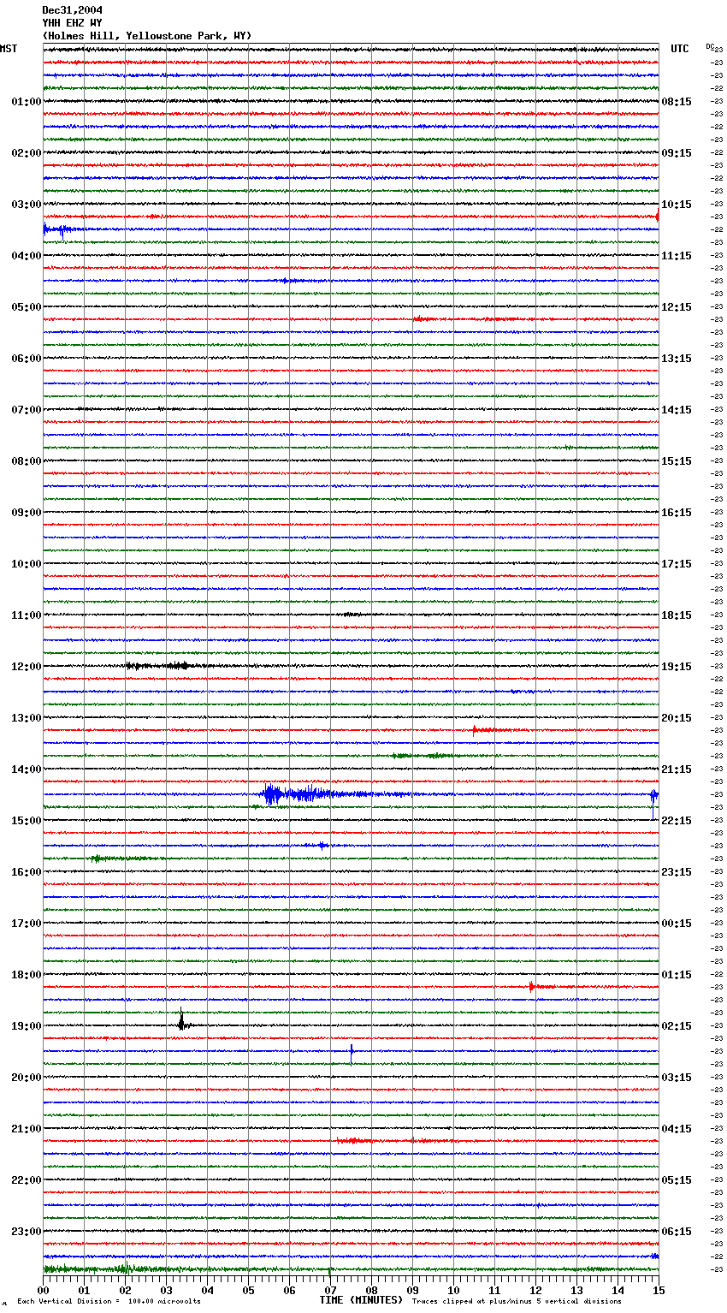This screenshot has width=727, height=1313.
Task: Click the "06:15" UTC row label
Action: (677, 1232)
